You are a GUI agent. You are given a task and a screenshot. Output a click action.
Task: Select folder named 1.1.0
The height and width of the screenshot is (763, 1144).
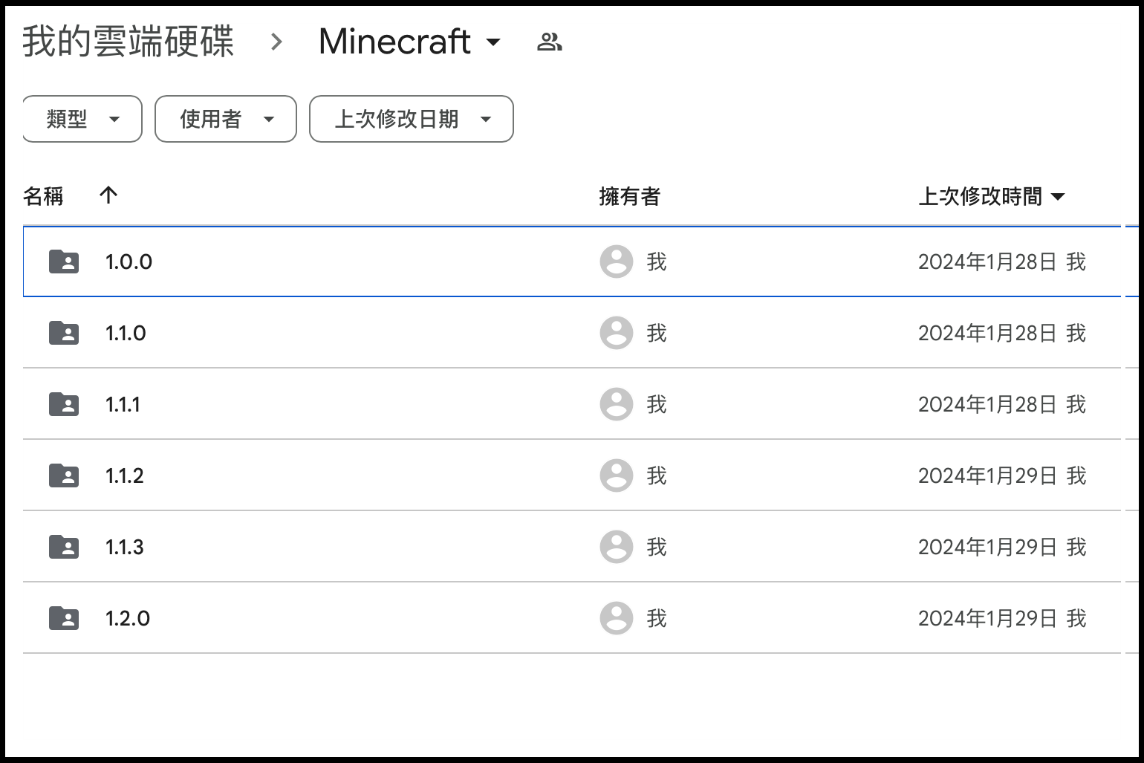tap(126, 333)
